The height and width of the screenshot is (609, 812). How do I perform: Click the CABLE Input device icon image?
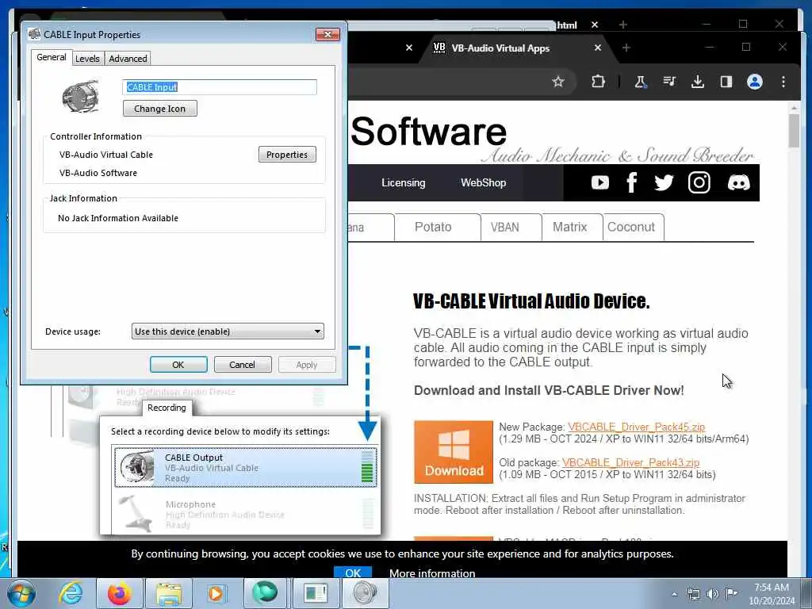81,96
